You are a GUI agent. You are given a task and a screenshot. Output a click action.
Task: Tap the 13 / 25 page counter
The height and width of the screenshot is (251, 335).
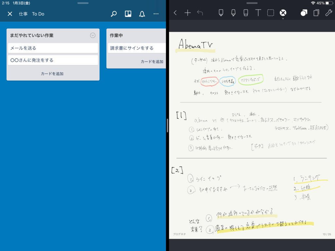(x=327, y=234)
